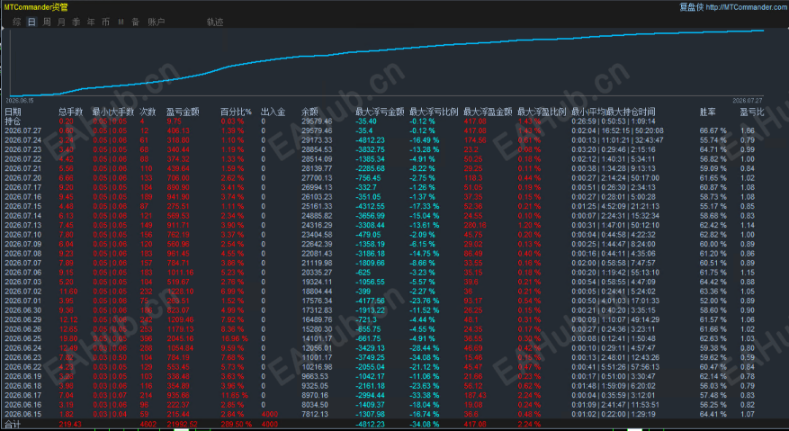The width and height of the screenshot is (789, 431).
Task: Click max floating profit 280.16 cell
Action: coord(475,225)
